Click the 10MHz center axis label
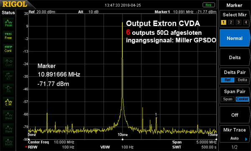This screenshot has width=251, height=151. pos(123,135)
